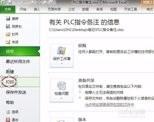
Task: Click the lock and key 保护工作簿 icon
Action: (x=61, y=51)
